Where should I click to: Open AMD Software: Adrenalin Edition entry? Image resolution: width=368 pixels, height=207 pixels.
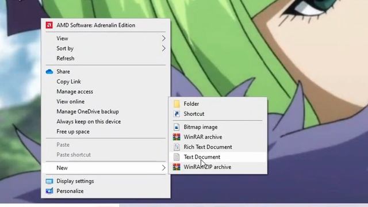pos(106,25)
